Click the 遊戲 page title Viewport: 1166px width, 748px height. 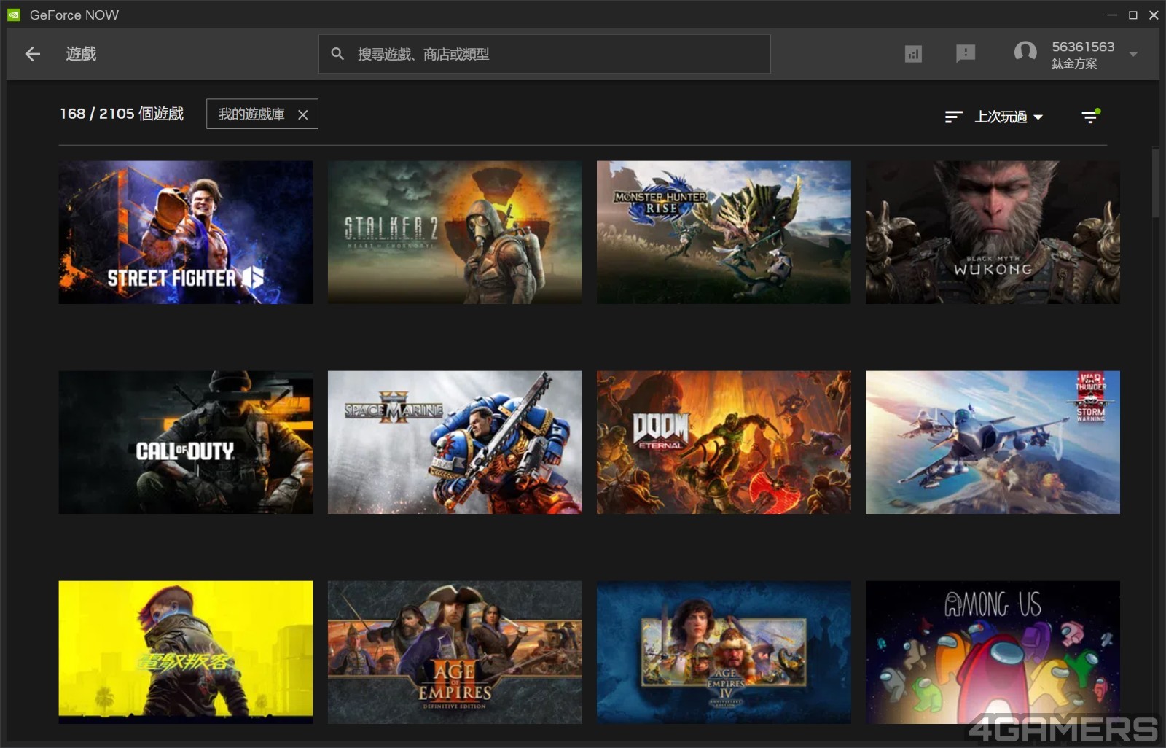click(81, 54)
